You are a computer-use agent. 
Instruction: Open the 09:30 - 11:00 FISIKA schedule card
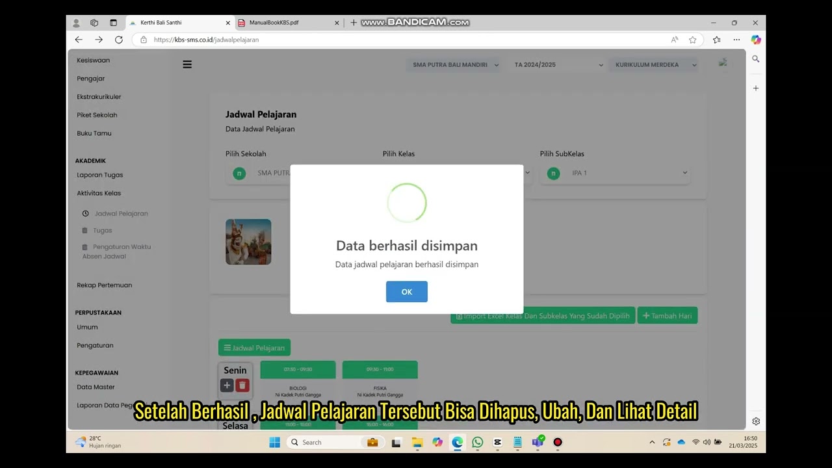click(x=380, y=380)
